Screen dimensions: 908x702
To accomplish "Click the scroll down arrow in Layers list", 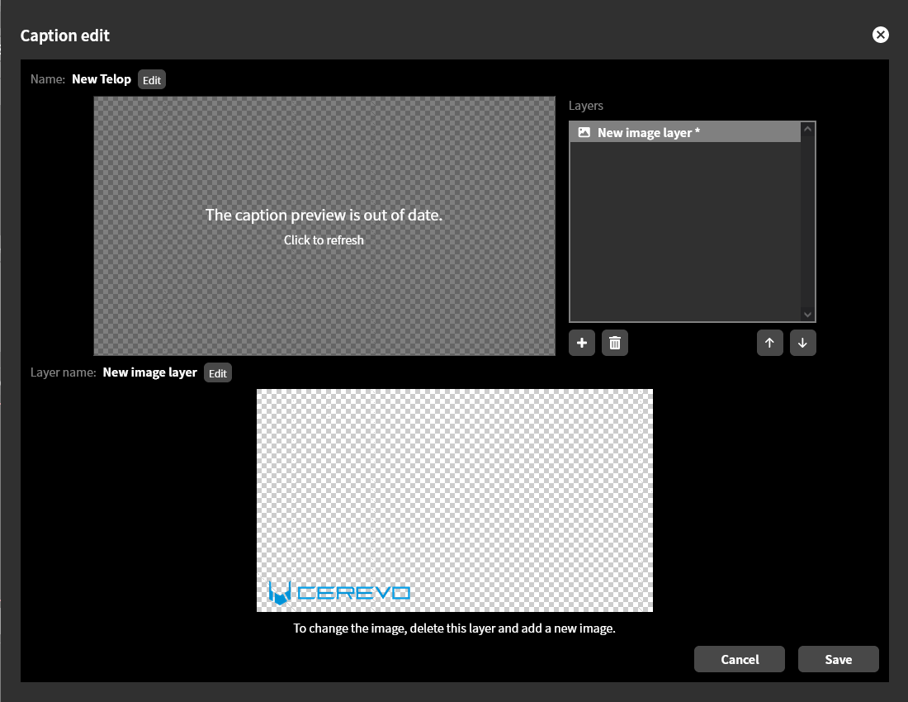I will (808, 315).
